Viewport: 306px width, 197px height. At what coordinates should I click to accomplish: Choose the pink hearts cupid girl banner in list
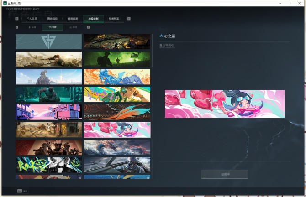[x=117, y=130]
